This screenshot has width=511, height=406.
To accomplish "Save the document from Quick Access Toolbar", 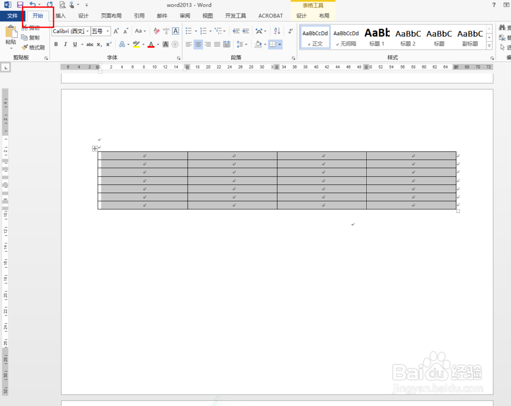I will point(20,5).
